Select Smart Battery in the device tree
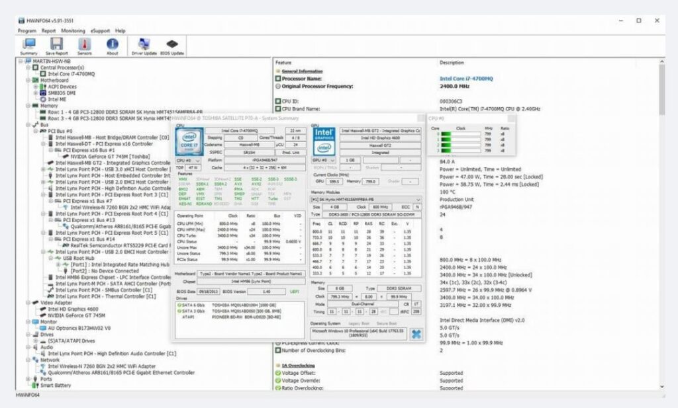678x408 pixels. [55, 385]
